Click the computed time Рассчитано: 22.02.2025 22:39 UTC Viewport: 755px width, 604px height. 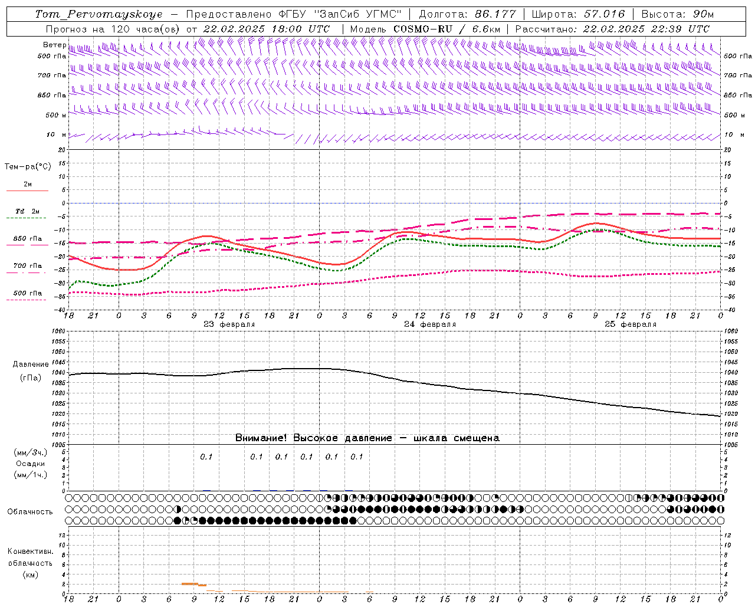(x=612, y=29)
